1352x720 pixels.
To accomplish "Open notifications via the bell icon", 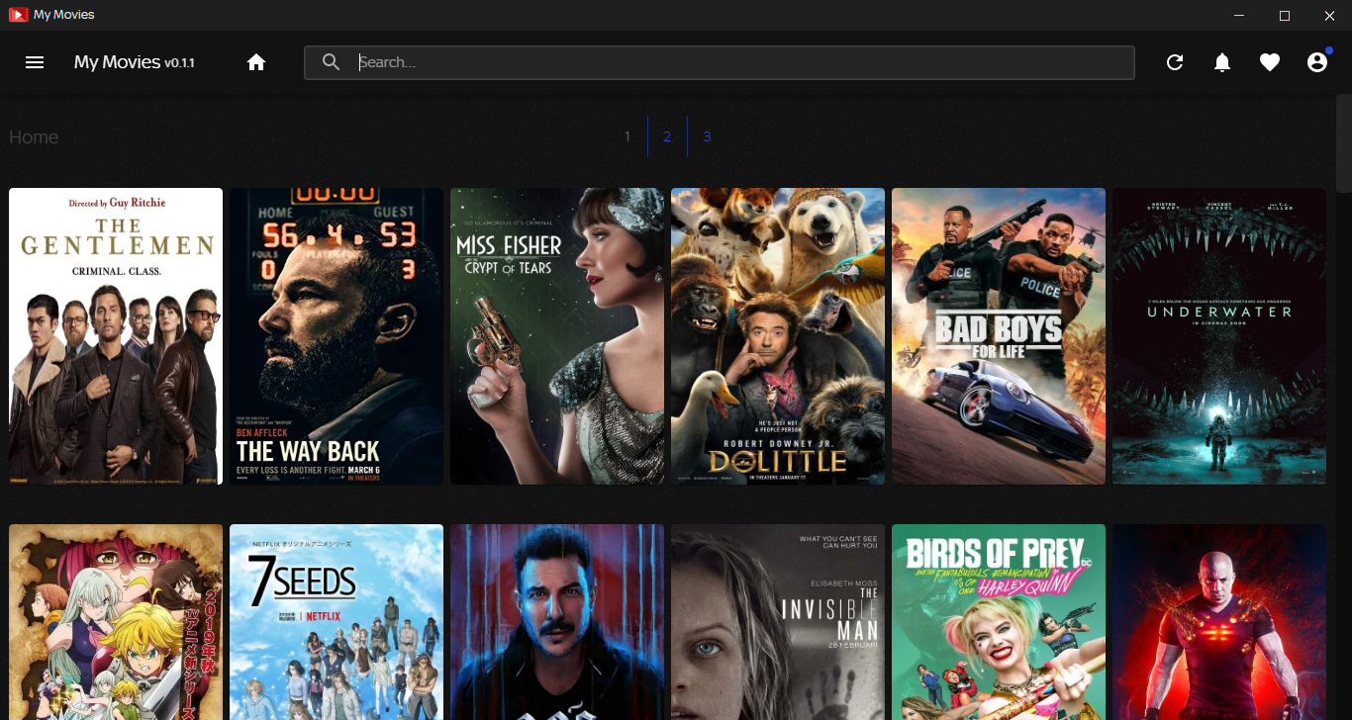I will tap(1222, 62).
